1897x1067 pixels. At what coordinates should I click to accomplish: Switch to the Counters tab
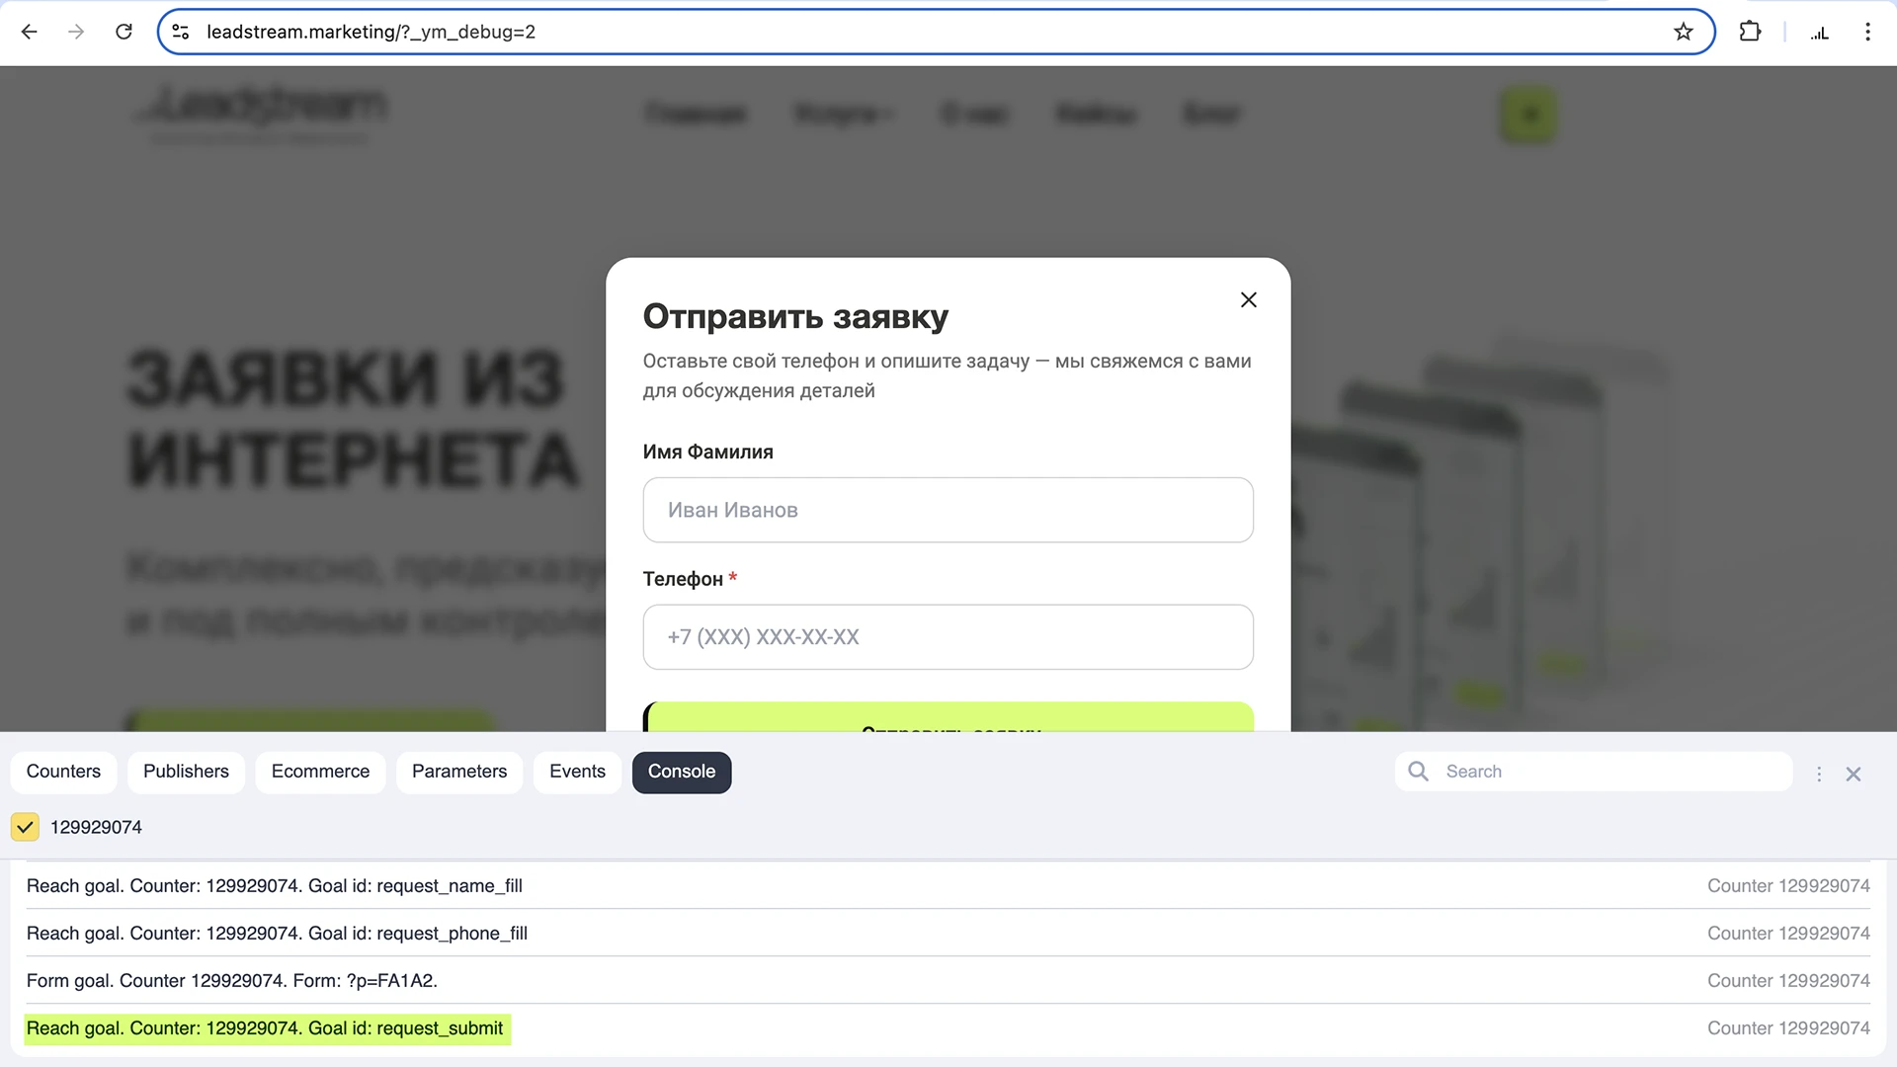[63, 772]
